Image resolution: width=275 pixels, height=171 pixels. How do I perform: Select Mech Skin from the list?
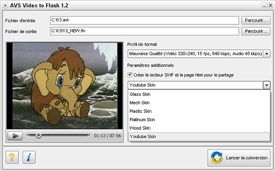click(x=199, y=103)
